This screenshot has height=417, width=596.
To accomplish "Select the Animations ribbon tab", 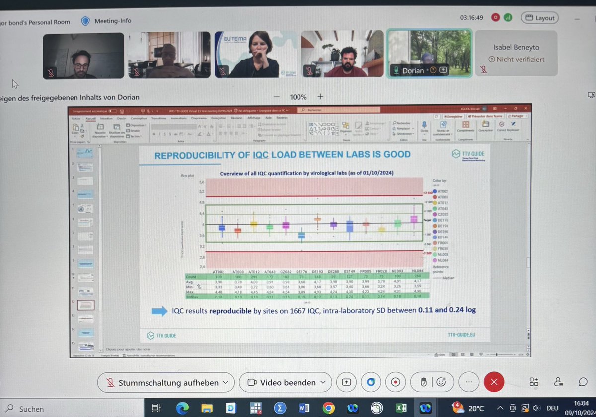I will [179, 118].
